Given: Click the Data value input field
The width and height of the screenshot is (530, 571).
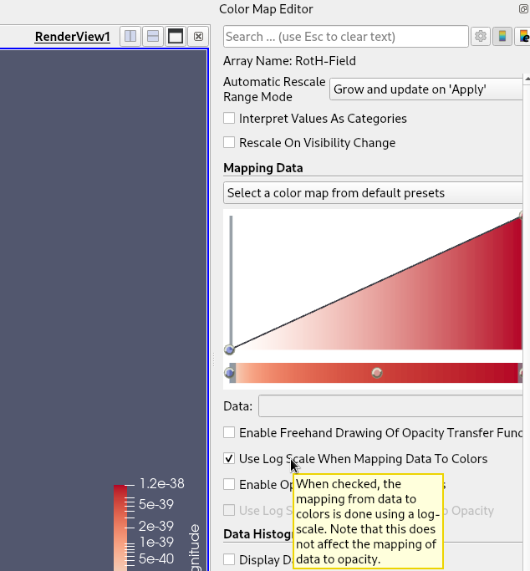Looking at the screenshot, I should (393, 406).
